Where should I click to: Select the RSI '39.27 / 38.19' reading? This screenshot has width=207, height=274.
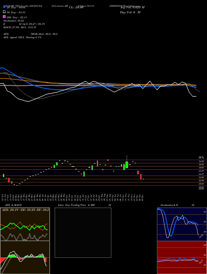pyautogui.click(x=36, y=24)
